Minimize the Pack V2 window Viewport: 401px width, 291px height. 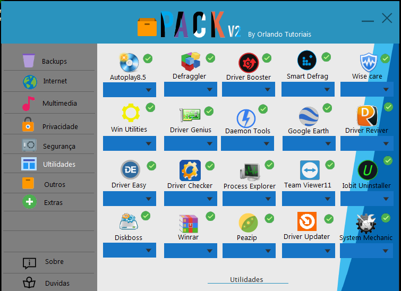click(x=368, y=21)
